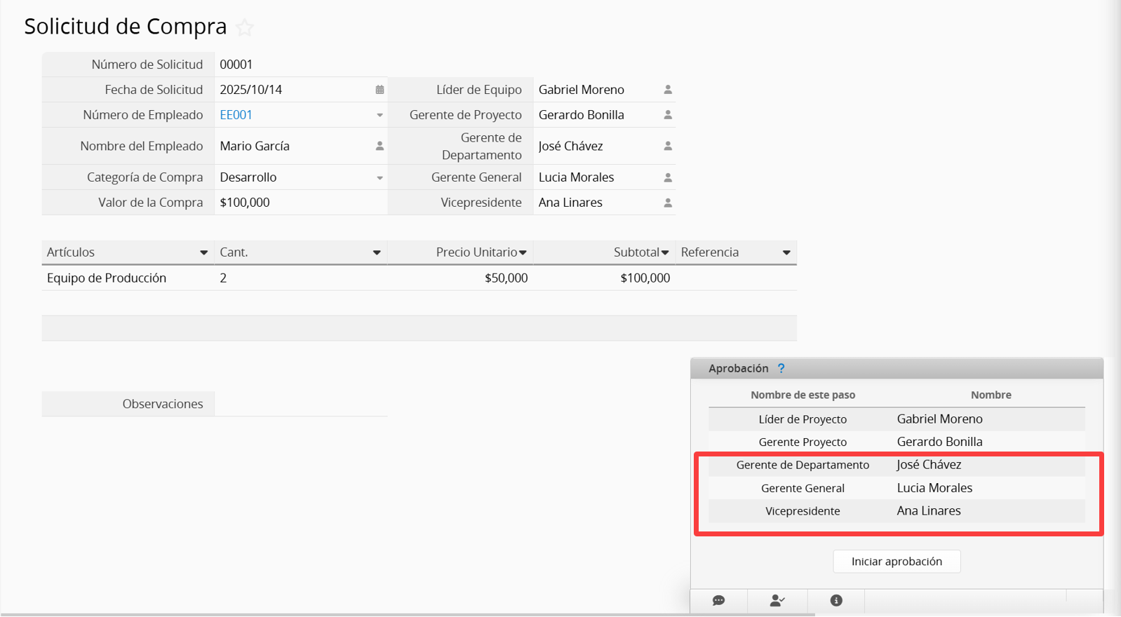The image size is (1121, 617).
Task: Open the EE001 employee link
Action: pos(236,115)
